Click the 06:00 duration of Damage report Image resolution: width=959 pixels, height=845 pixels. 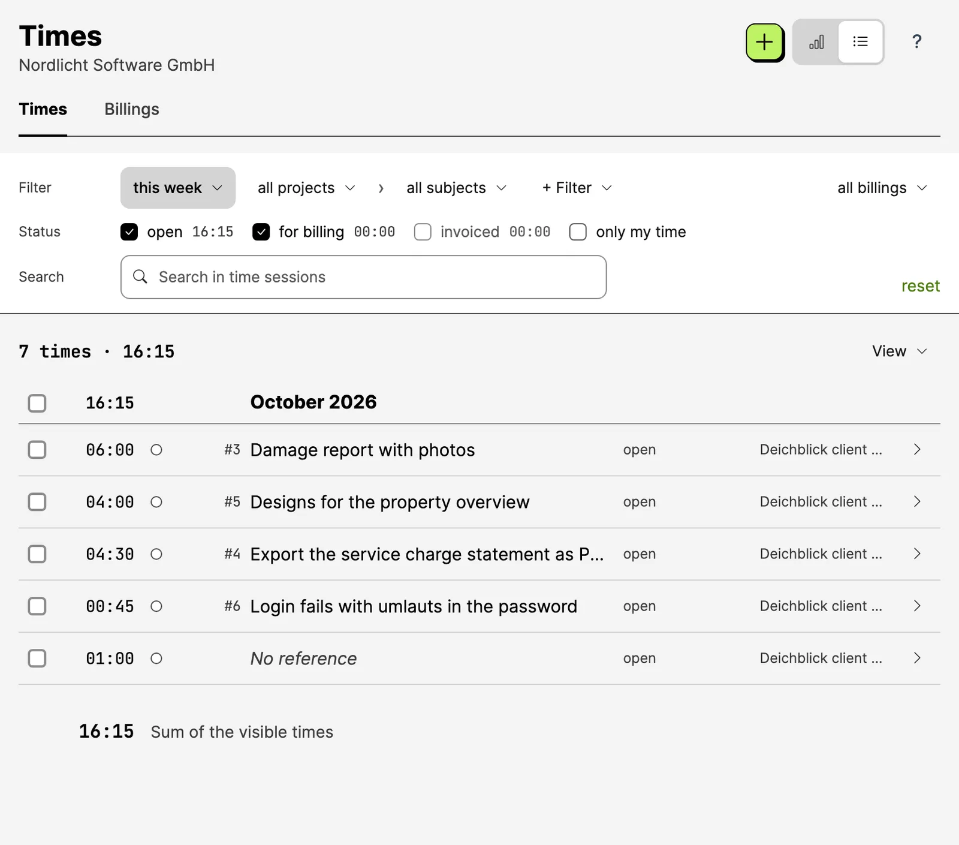point(110,450)
